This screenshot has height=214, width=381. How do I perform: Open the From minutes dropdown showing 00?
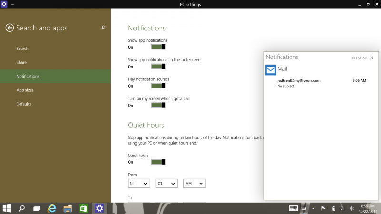click(x=166, y=183)
